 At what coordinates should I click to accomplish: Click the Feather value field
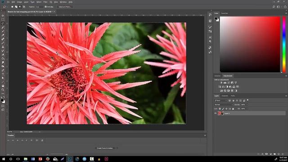[39, 7]
